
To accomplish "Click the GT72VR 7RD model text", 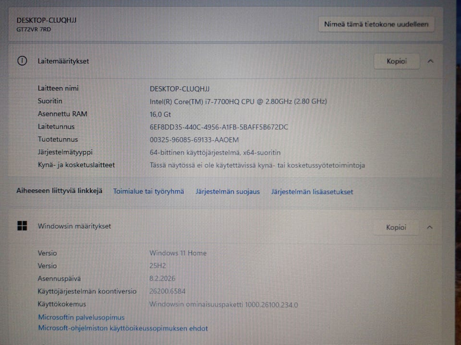I will click(34, 29).
